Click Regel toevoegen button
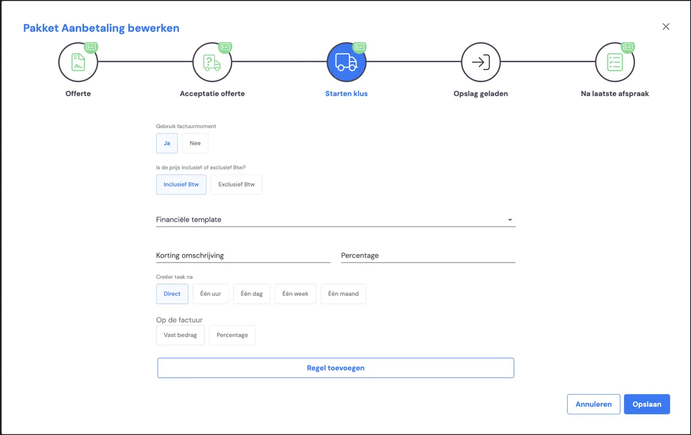 click(336, 368)
